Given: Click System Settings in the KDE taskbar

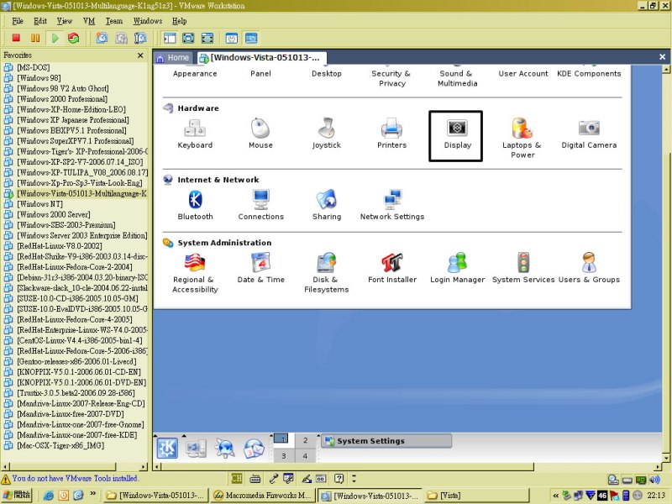Looking at the screenshot, I should (386, 440).
